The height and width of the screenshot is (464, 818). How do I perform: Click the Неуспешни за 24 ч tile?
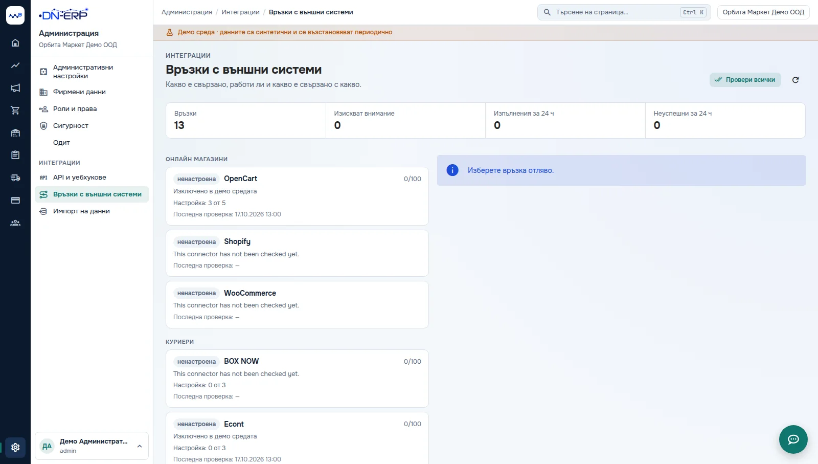click(725, 121)
